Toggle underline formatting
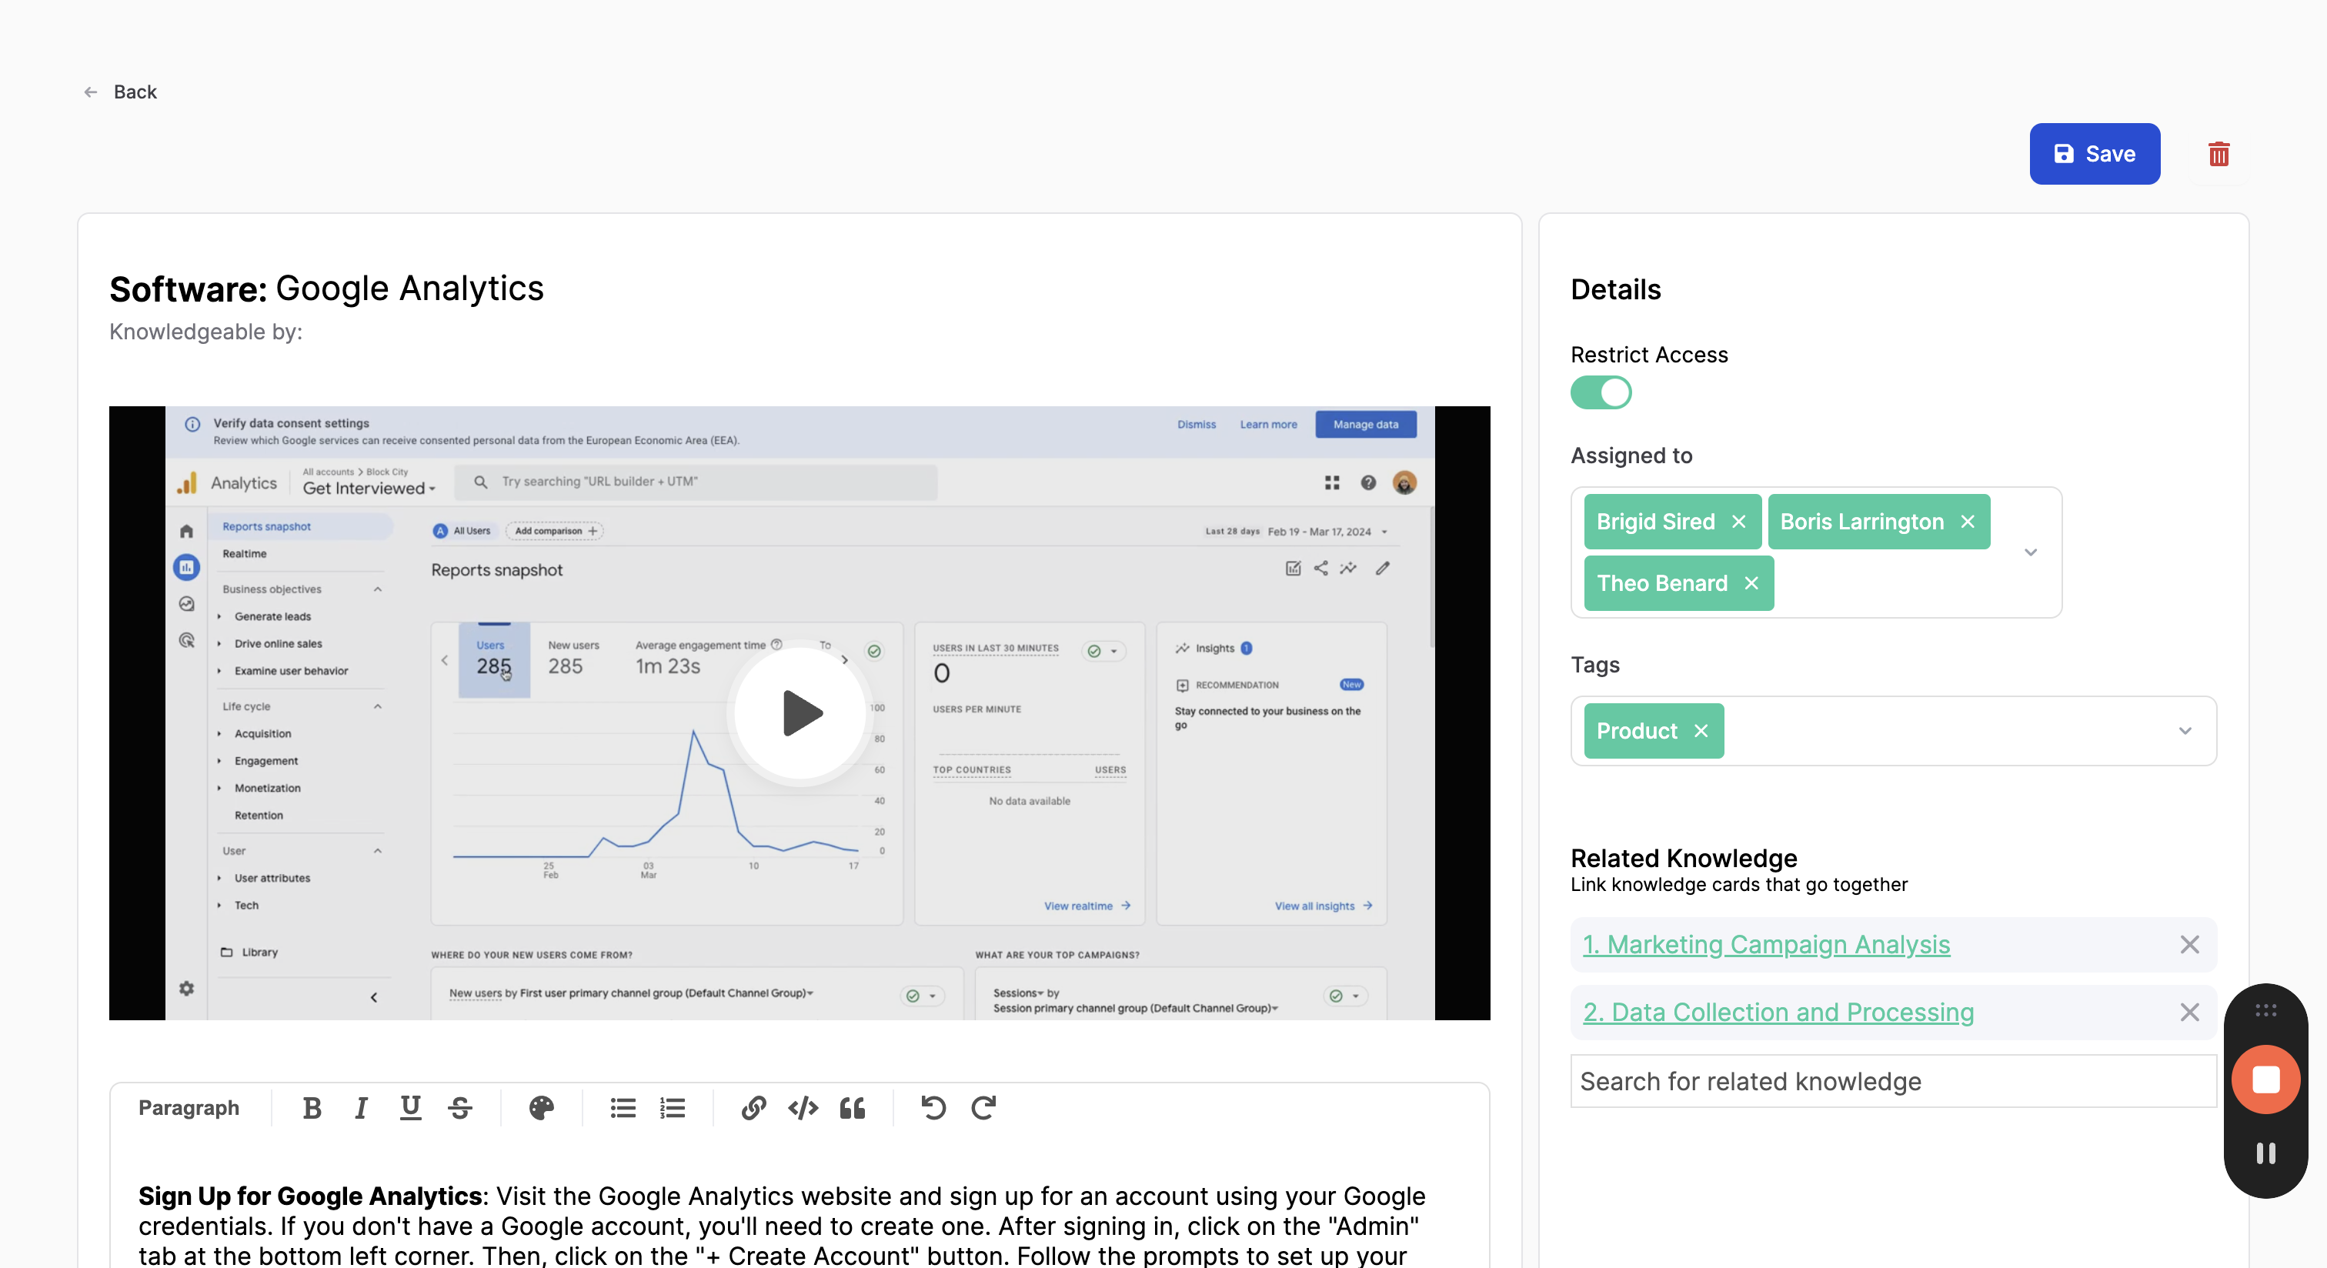The width and height of the screenshot is (2327, 1268). pyautogui.click(x=410, y=1108)
